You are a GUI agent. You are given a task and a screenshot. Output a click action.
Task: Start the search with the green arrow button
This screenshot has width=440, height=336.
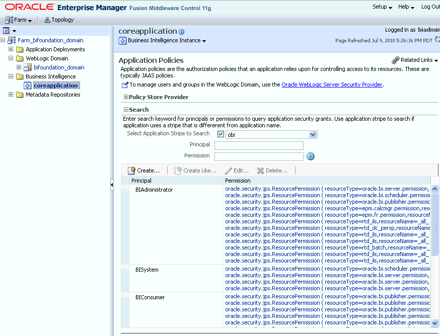(310, 156)
